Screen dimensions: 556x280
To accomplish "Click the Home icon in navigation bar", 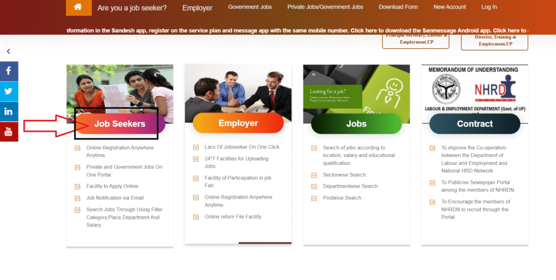I will pos(78,7).
